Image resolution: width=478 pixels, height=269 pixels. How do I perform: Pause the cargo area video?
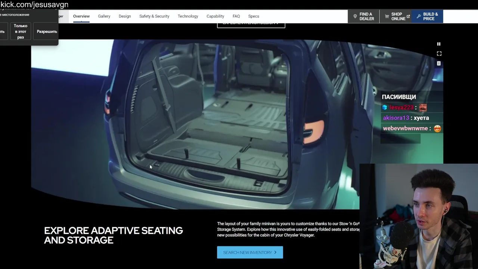tap(439, 44)
